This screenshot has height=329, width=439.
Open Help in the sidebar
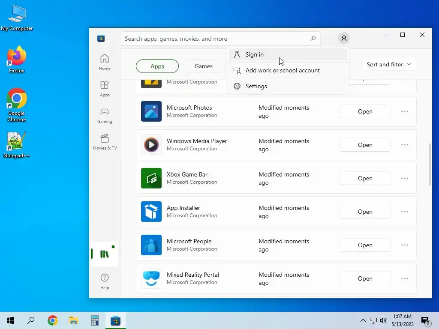pos(105,281)
